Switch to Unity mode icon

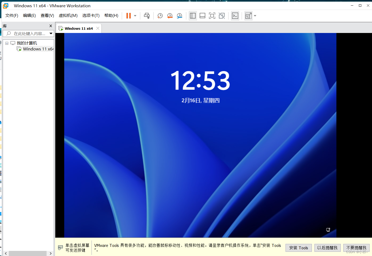(222, 16)
